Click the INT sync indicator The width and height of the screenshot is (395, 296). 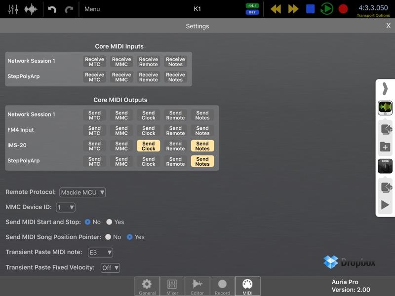[x=252, y=12]
